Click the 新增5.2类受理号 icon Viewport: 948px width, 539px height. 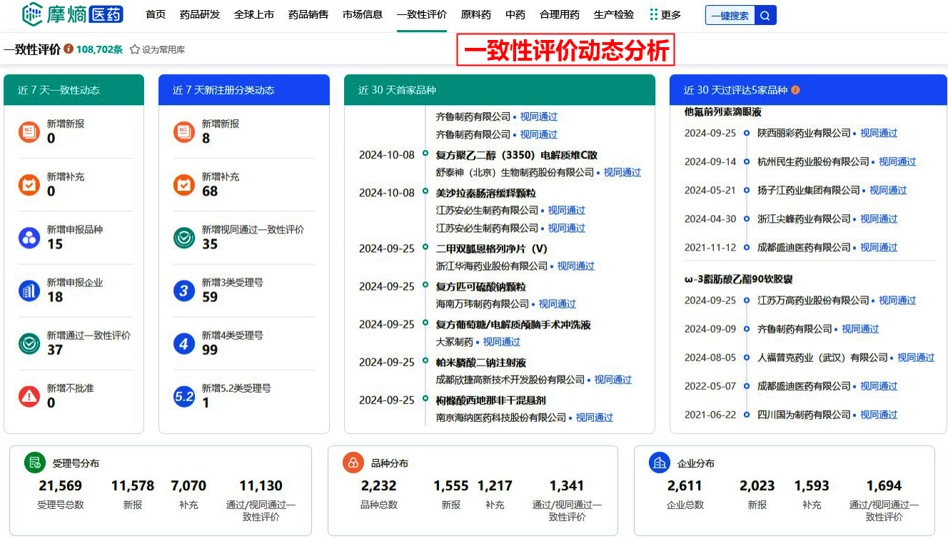point(184,396)
